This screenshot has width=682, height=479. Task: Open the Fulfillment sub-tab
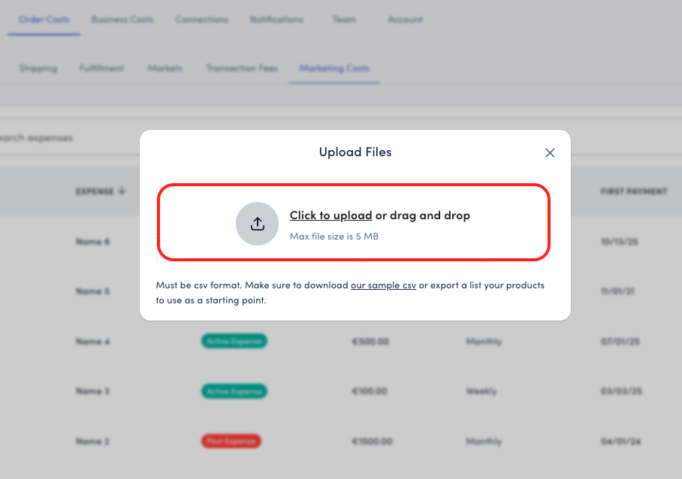point(101,68)
